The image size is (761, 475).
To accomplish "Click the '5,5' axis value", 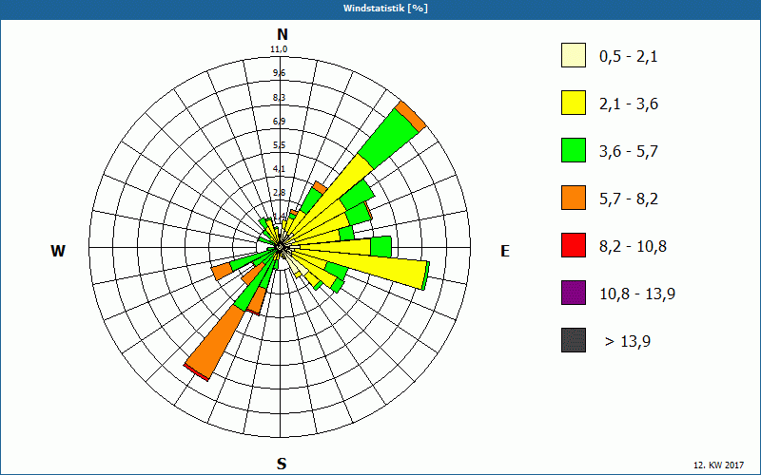I will click(279, 145).
